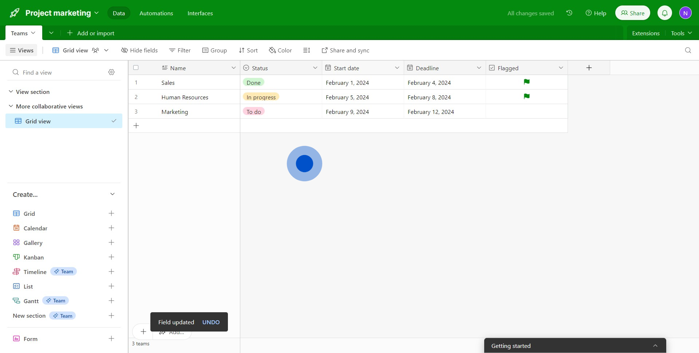
Task: Open the Sort menu
Action: (x=248, y=50)
